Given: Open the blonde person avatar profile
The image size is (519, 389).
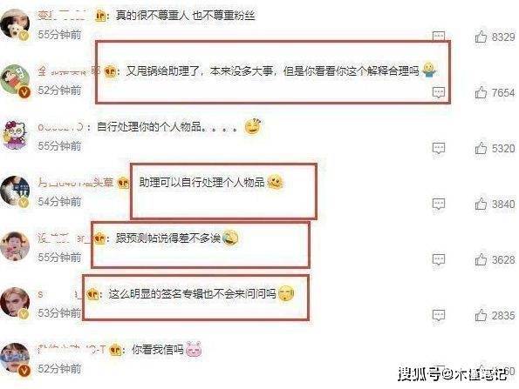Looking at the screenshot, I should coord(15,303).
